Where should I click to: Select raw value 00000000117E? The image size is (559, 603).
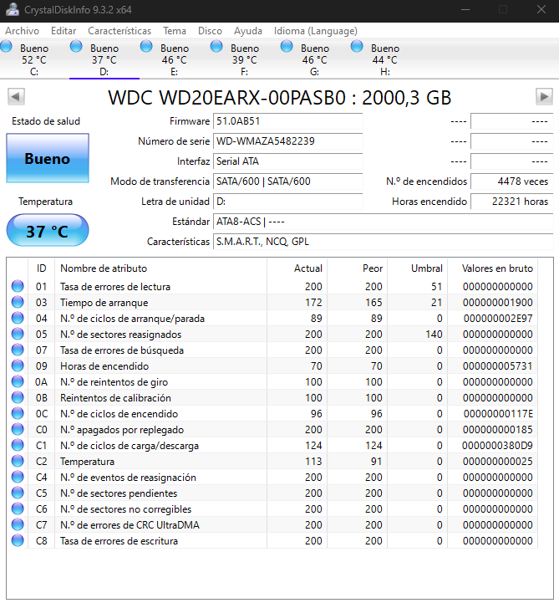pyautogui.click(x=498, y=414)
